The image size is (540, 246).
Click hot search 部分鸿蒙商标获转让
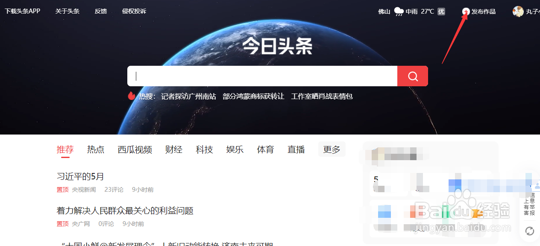tap(253, 96)
